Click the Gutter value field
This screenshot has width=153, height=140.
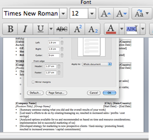pyautogui.click(x=54, y=55)
